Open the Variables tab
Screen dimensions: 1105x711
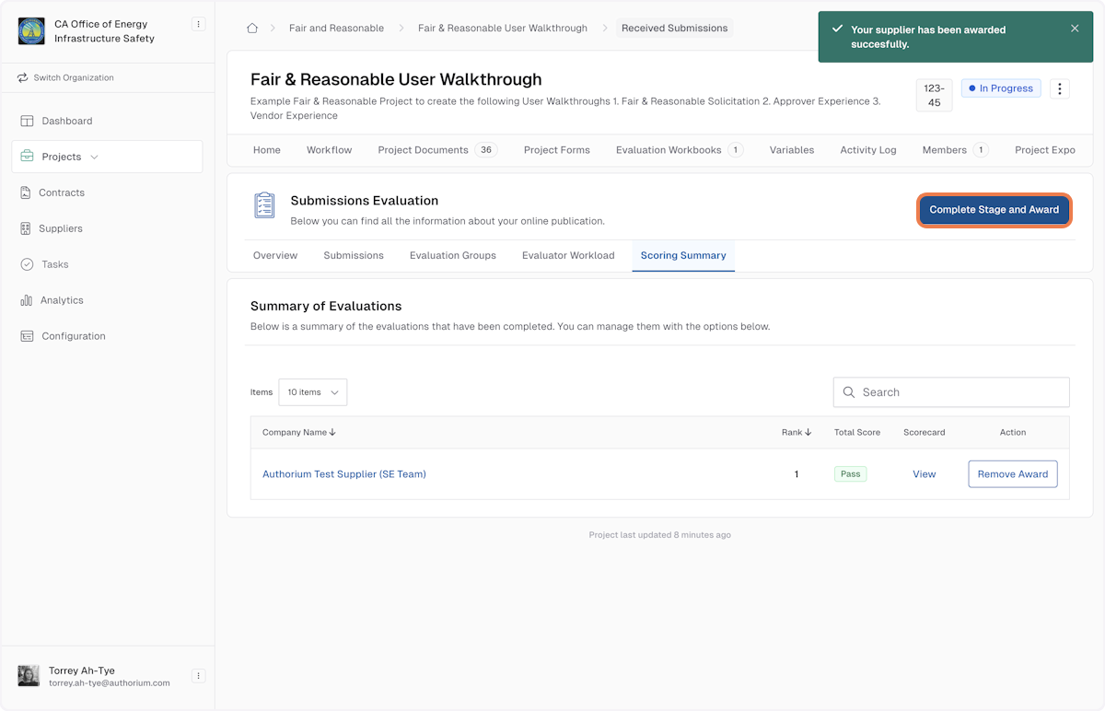pyautogui.click(x=792, y=150)
